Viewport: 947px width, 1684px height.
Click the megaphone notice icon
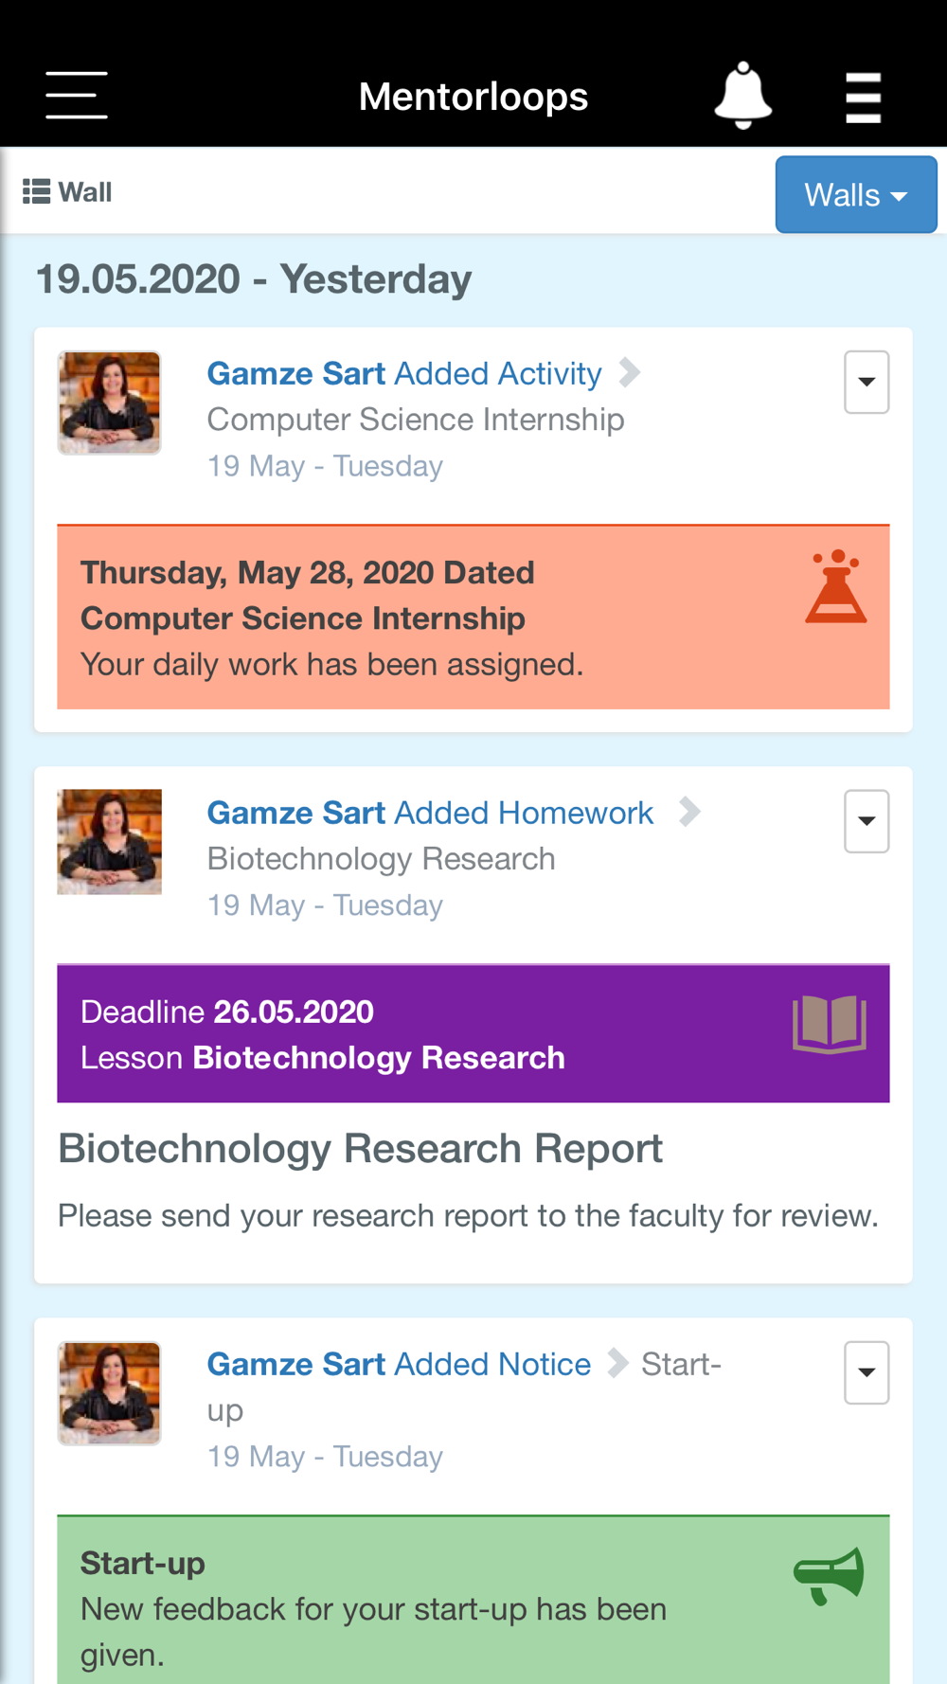(x=829, y=1575)
